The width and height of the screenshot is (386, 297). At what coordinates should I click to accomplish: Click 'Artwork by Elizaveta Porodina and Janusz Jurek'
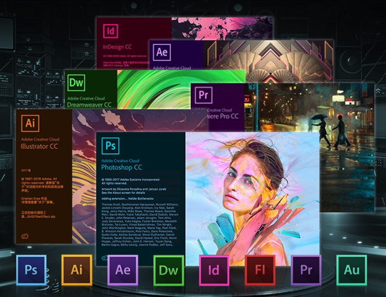133,189
